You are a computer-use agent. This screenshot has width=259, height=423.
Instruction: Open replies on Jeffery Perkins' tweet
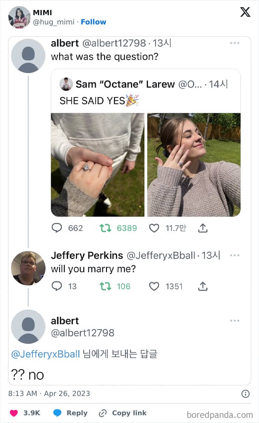coord(57,286)
